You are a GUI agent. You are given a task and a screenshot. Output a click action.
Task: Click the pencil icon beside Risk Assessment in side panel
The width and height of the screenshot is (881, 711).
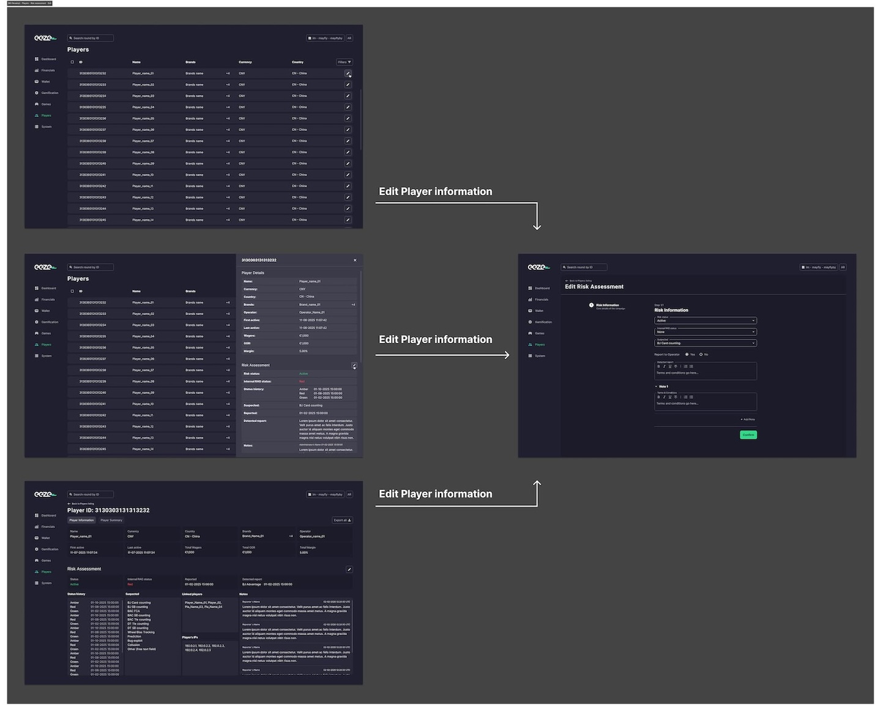point(354,366)
